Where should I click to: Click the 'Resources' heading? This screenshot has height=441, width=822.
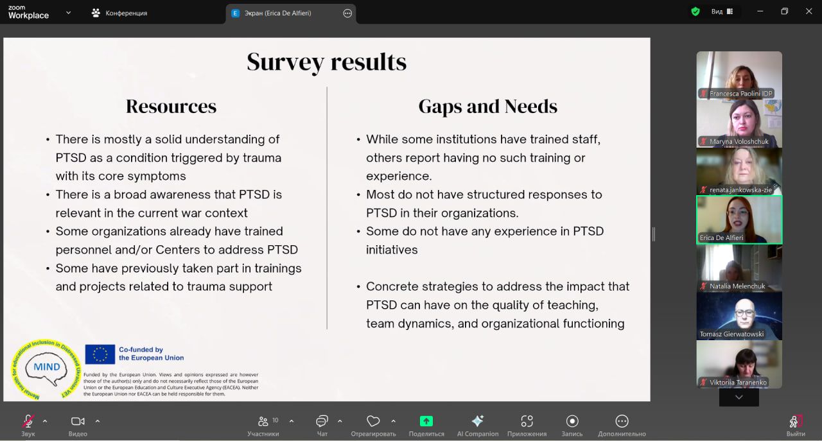point(171,106)
